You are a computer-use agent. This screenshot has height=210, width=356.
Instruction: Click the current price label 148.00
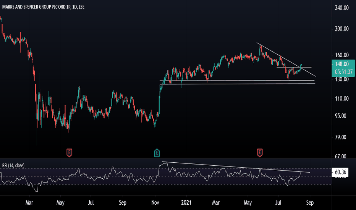coord(342,64)
